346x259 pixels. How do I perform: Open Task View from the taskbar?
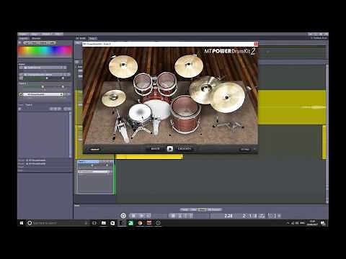[94, 223]
